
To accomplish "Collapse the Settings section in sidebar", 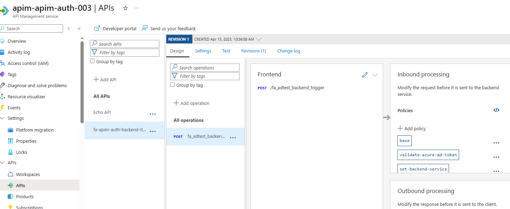I will tap(2, 118).
